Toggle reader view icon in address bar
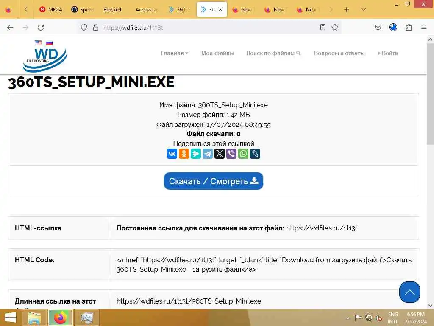The image size is (434, 326). (x=323, y=27)
